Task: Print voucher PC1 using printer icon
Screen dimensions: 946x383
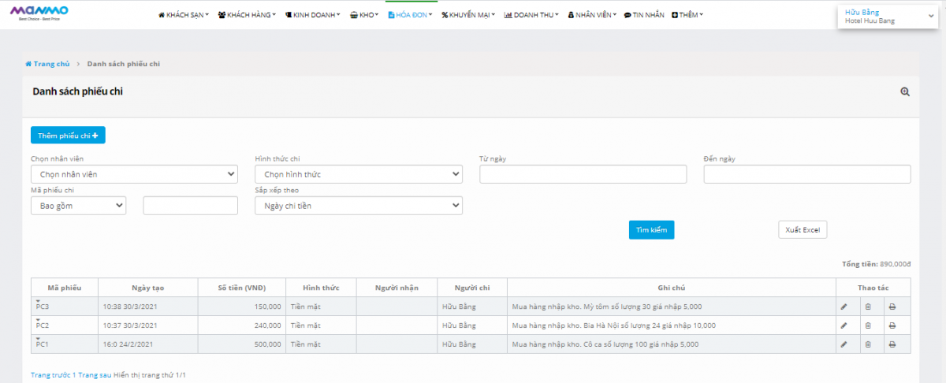Action: tap(892, 344)
